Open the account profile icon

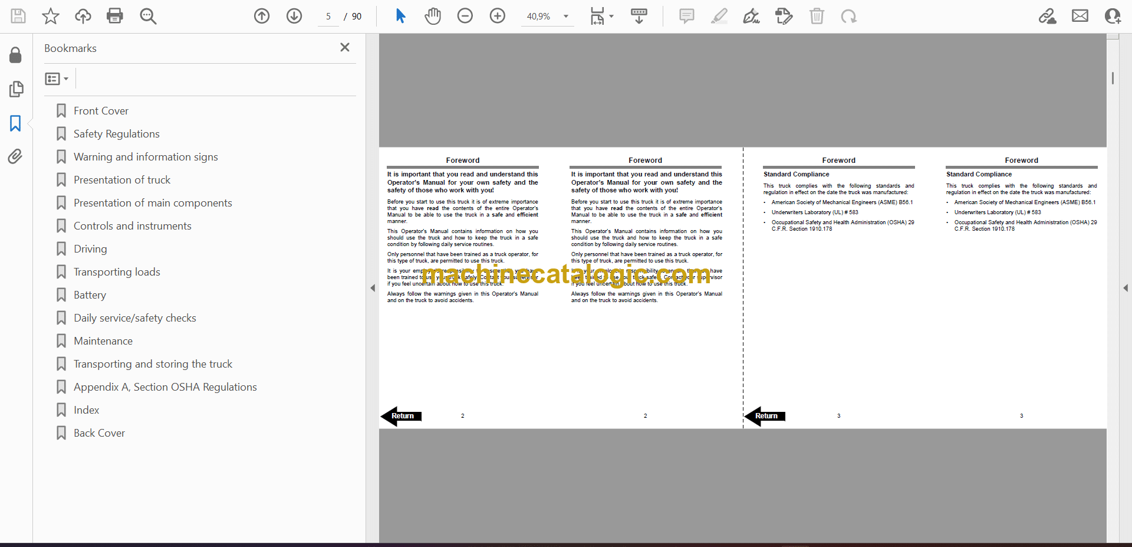pyautogui.click(x=1113, y=16)
